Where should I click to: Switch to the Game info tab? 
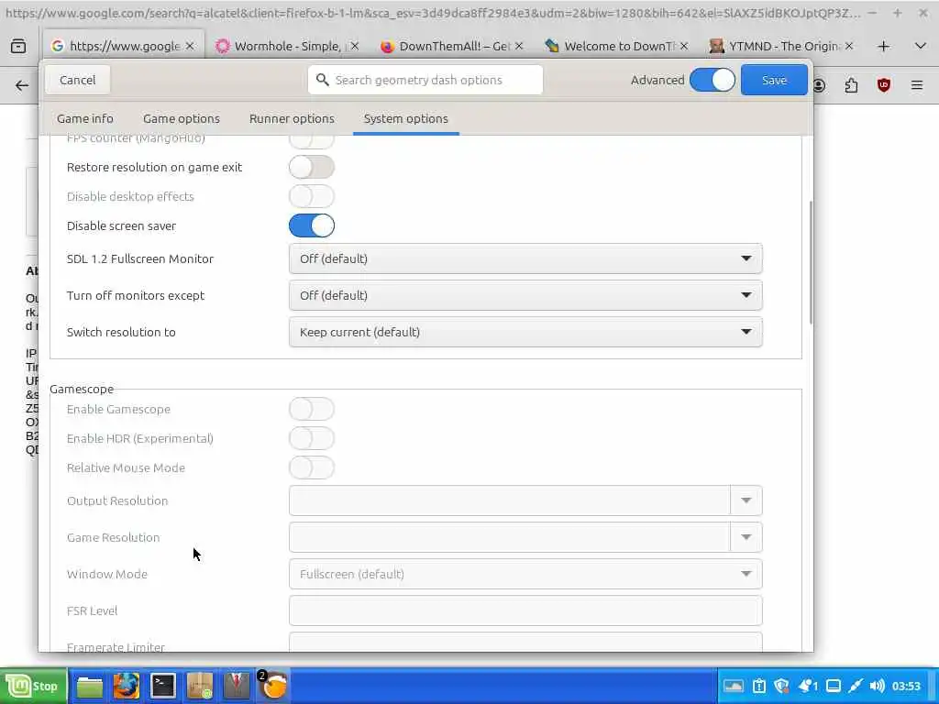click(x=85, y=118)
